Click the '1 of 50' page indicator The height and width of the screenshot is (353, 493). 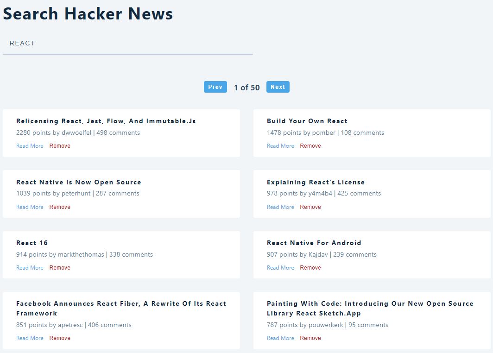tap(247, 88)
